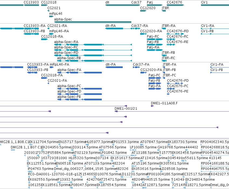Select EST EK305561.5prime label
This screenshot has height=189, width=229.
tap(174, 163)
